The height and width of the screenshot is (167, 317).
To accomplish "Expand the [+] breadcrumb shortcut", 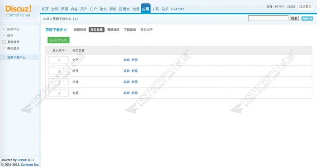I will [75, 19].
